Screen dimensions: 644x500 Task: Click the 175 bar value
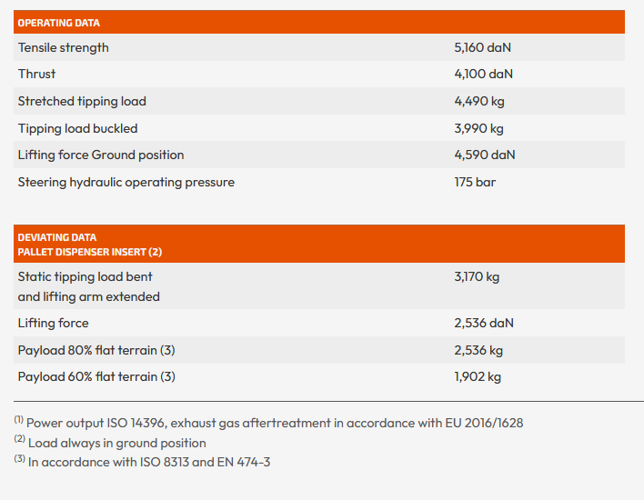click(475, 182)
